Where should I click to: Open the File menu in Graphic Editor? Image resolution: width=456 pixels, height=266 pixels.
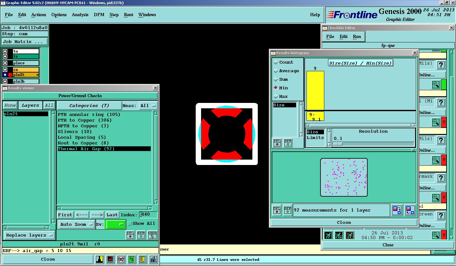point(9,15)
